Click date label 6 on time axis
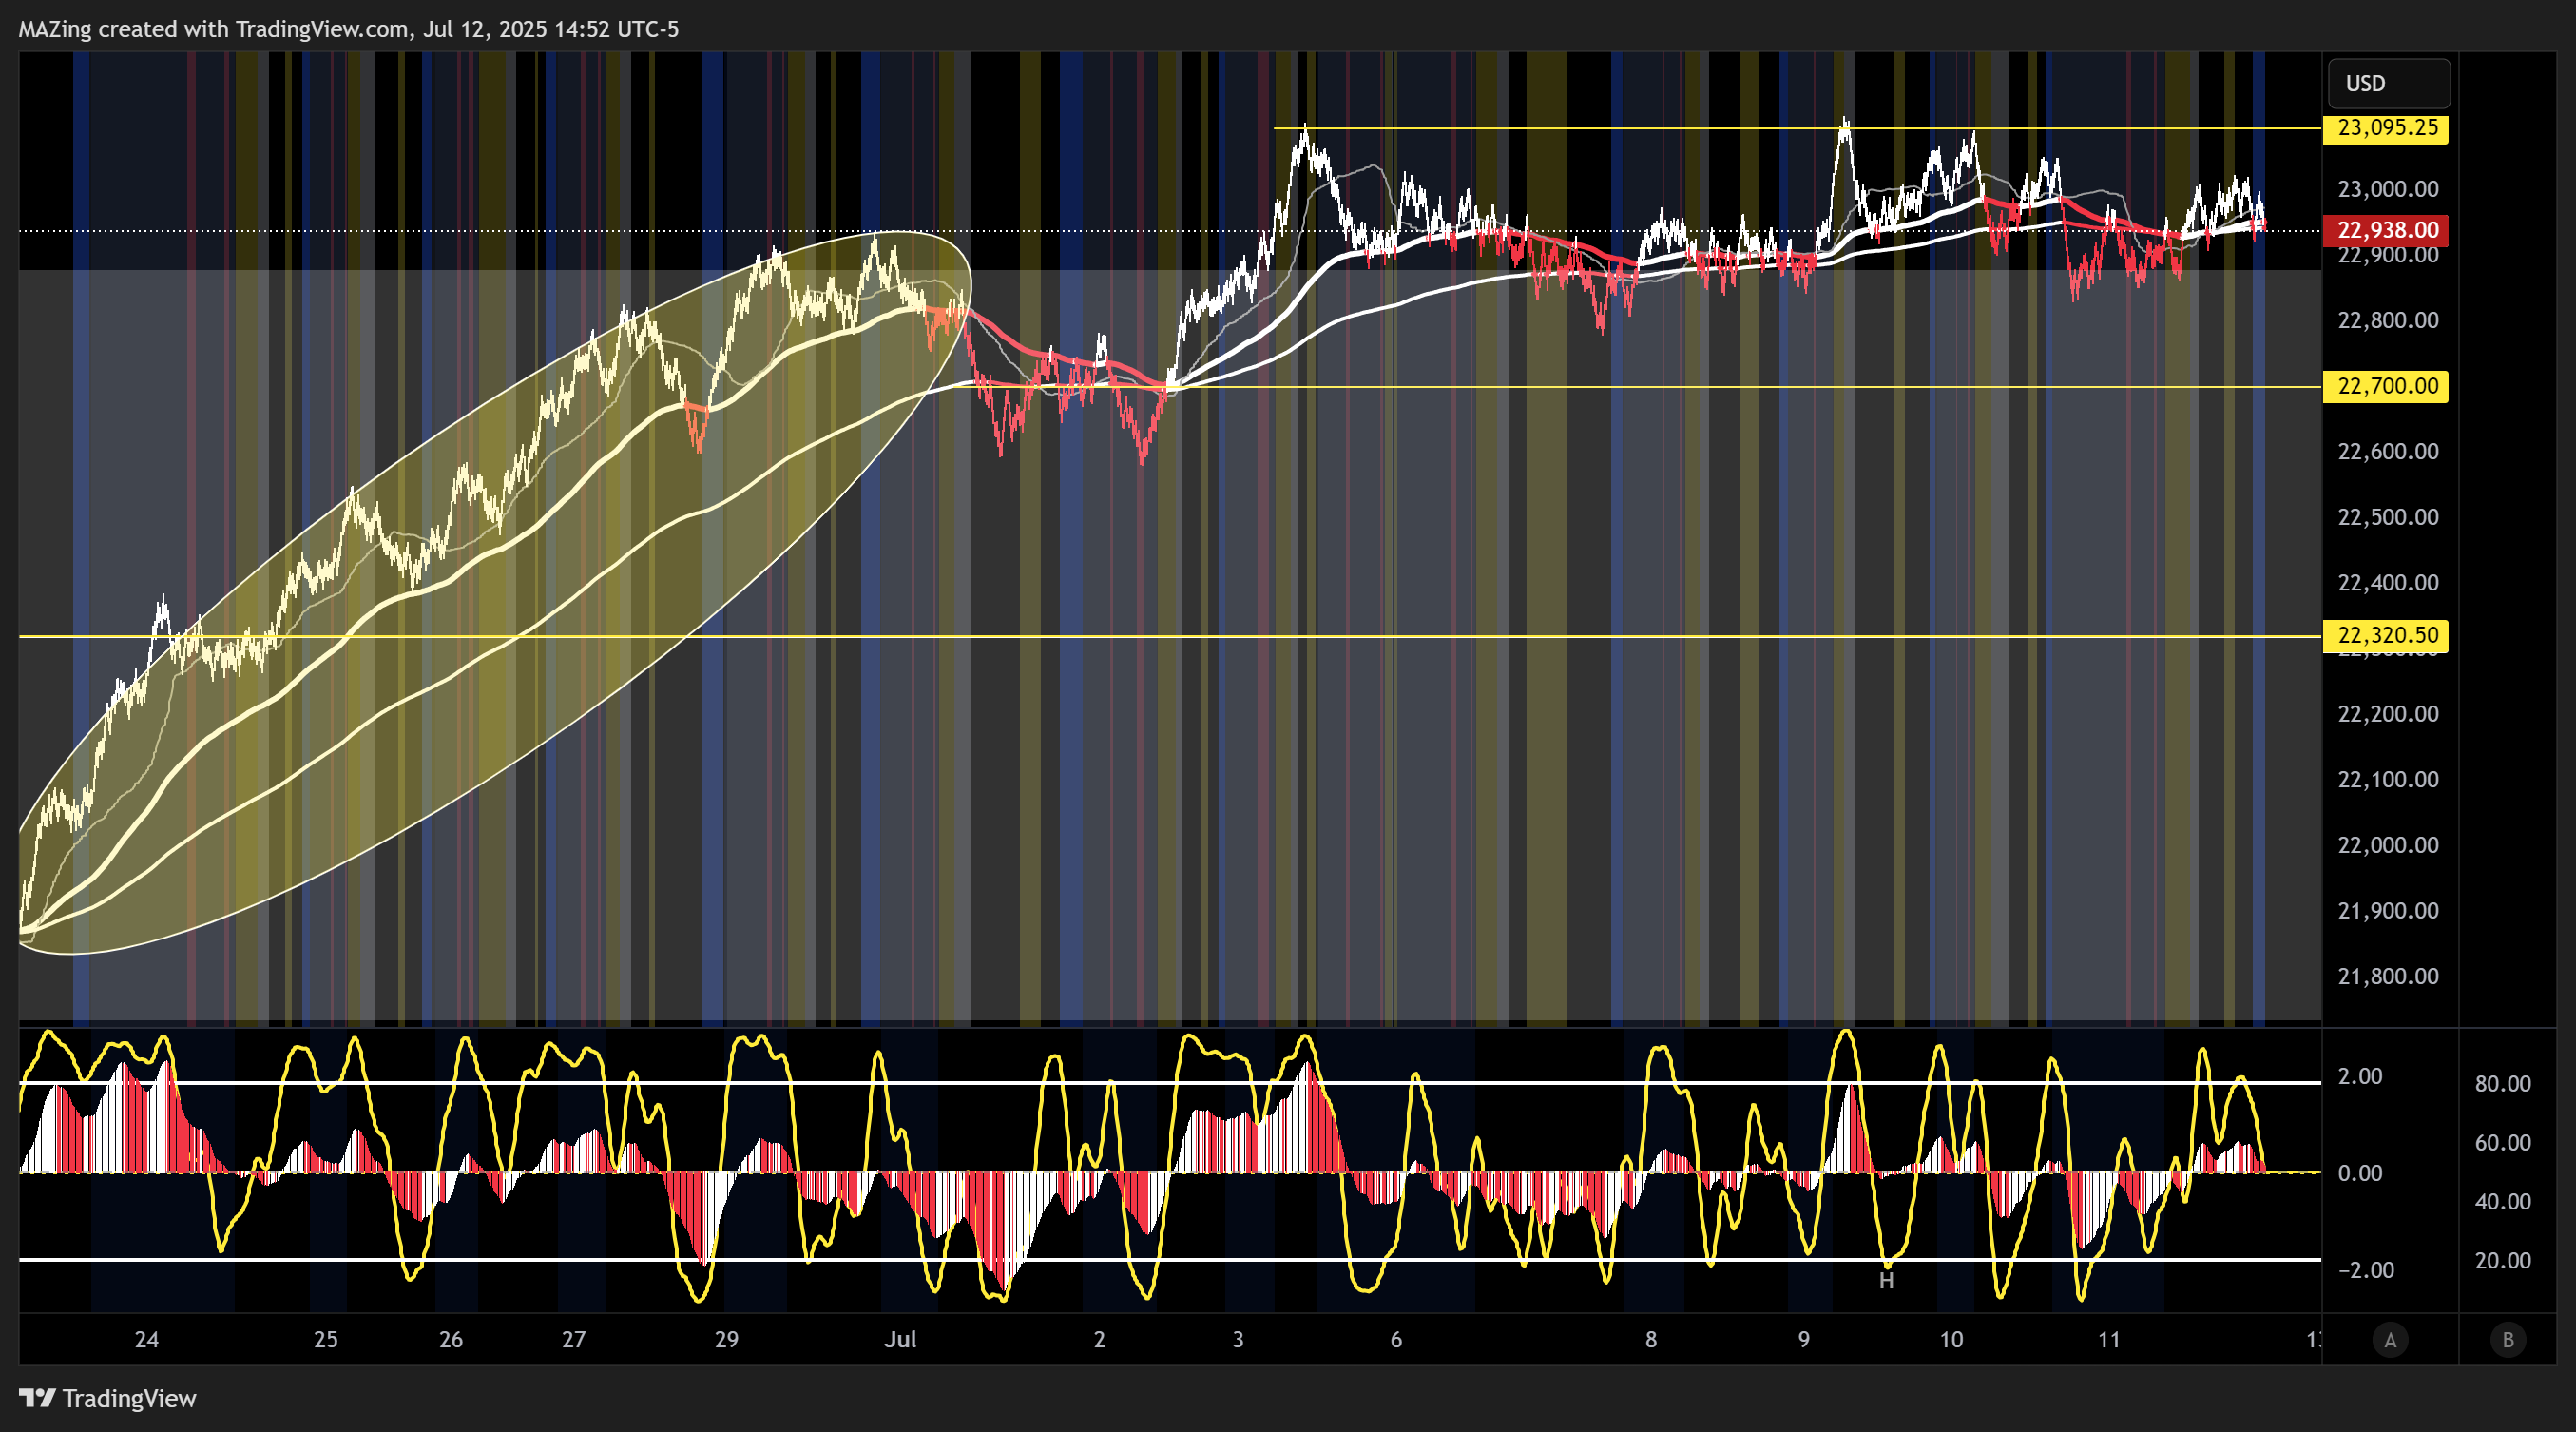Image resolution: width=2576 pixels, height=1432 pixels. 1396,1340
